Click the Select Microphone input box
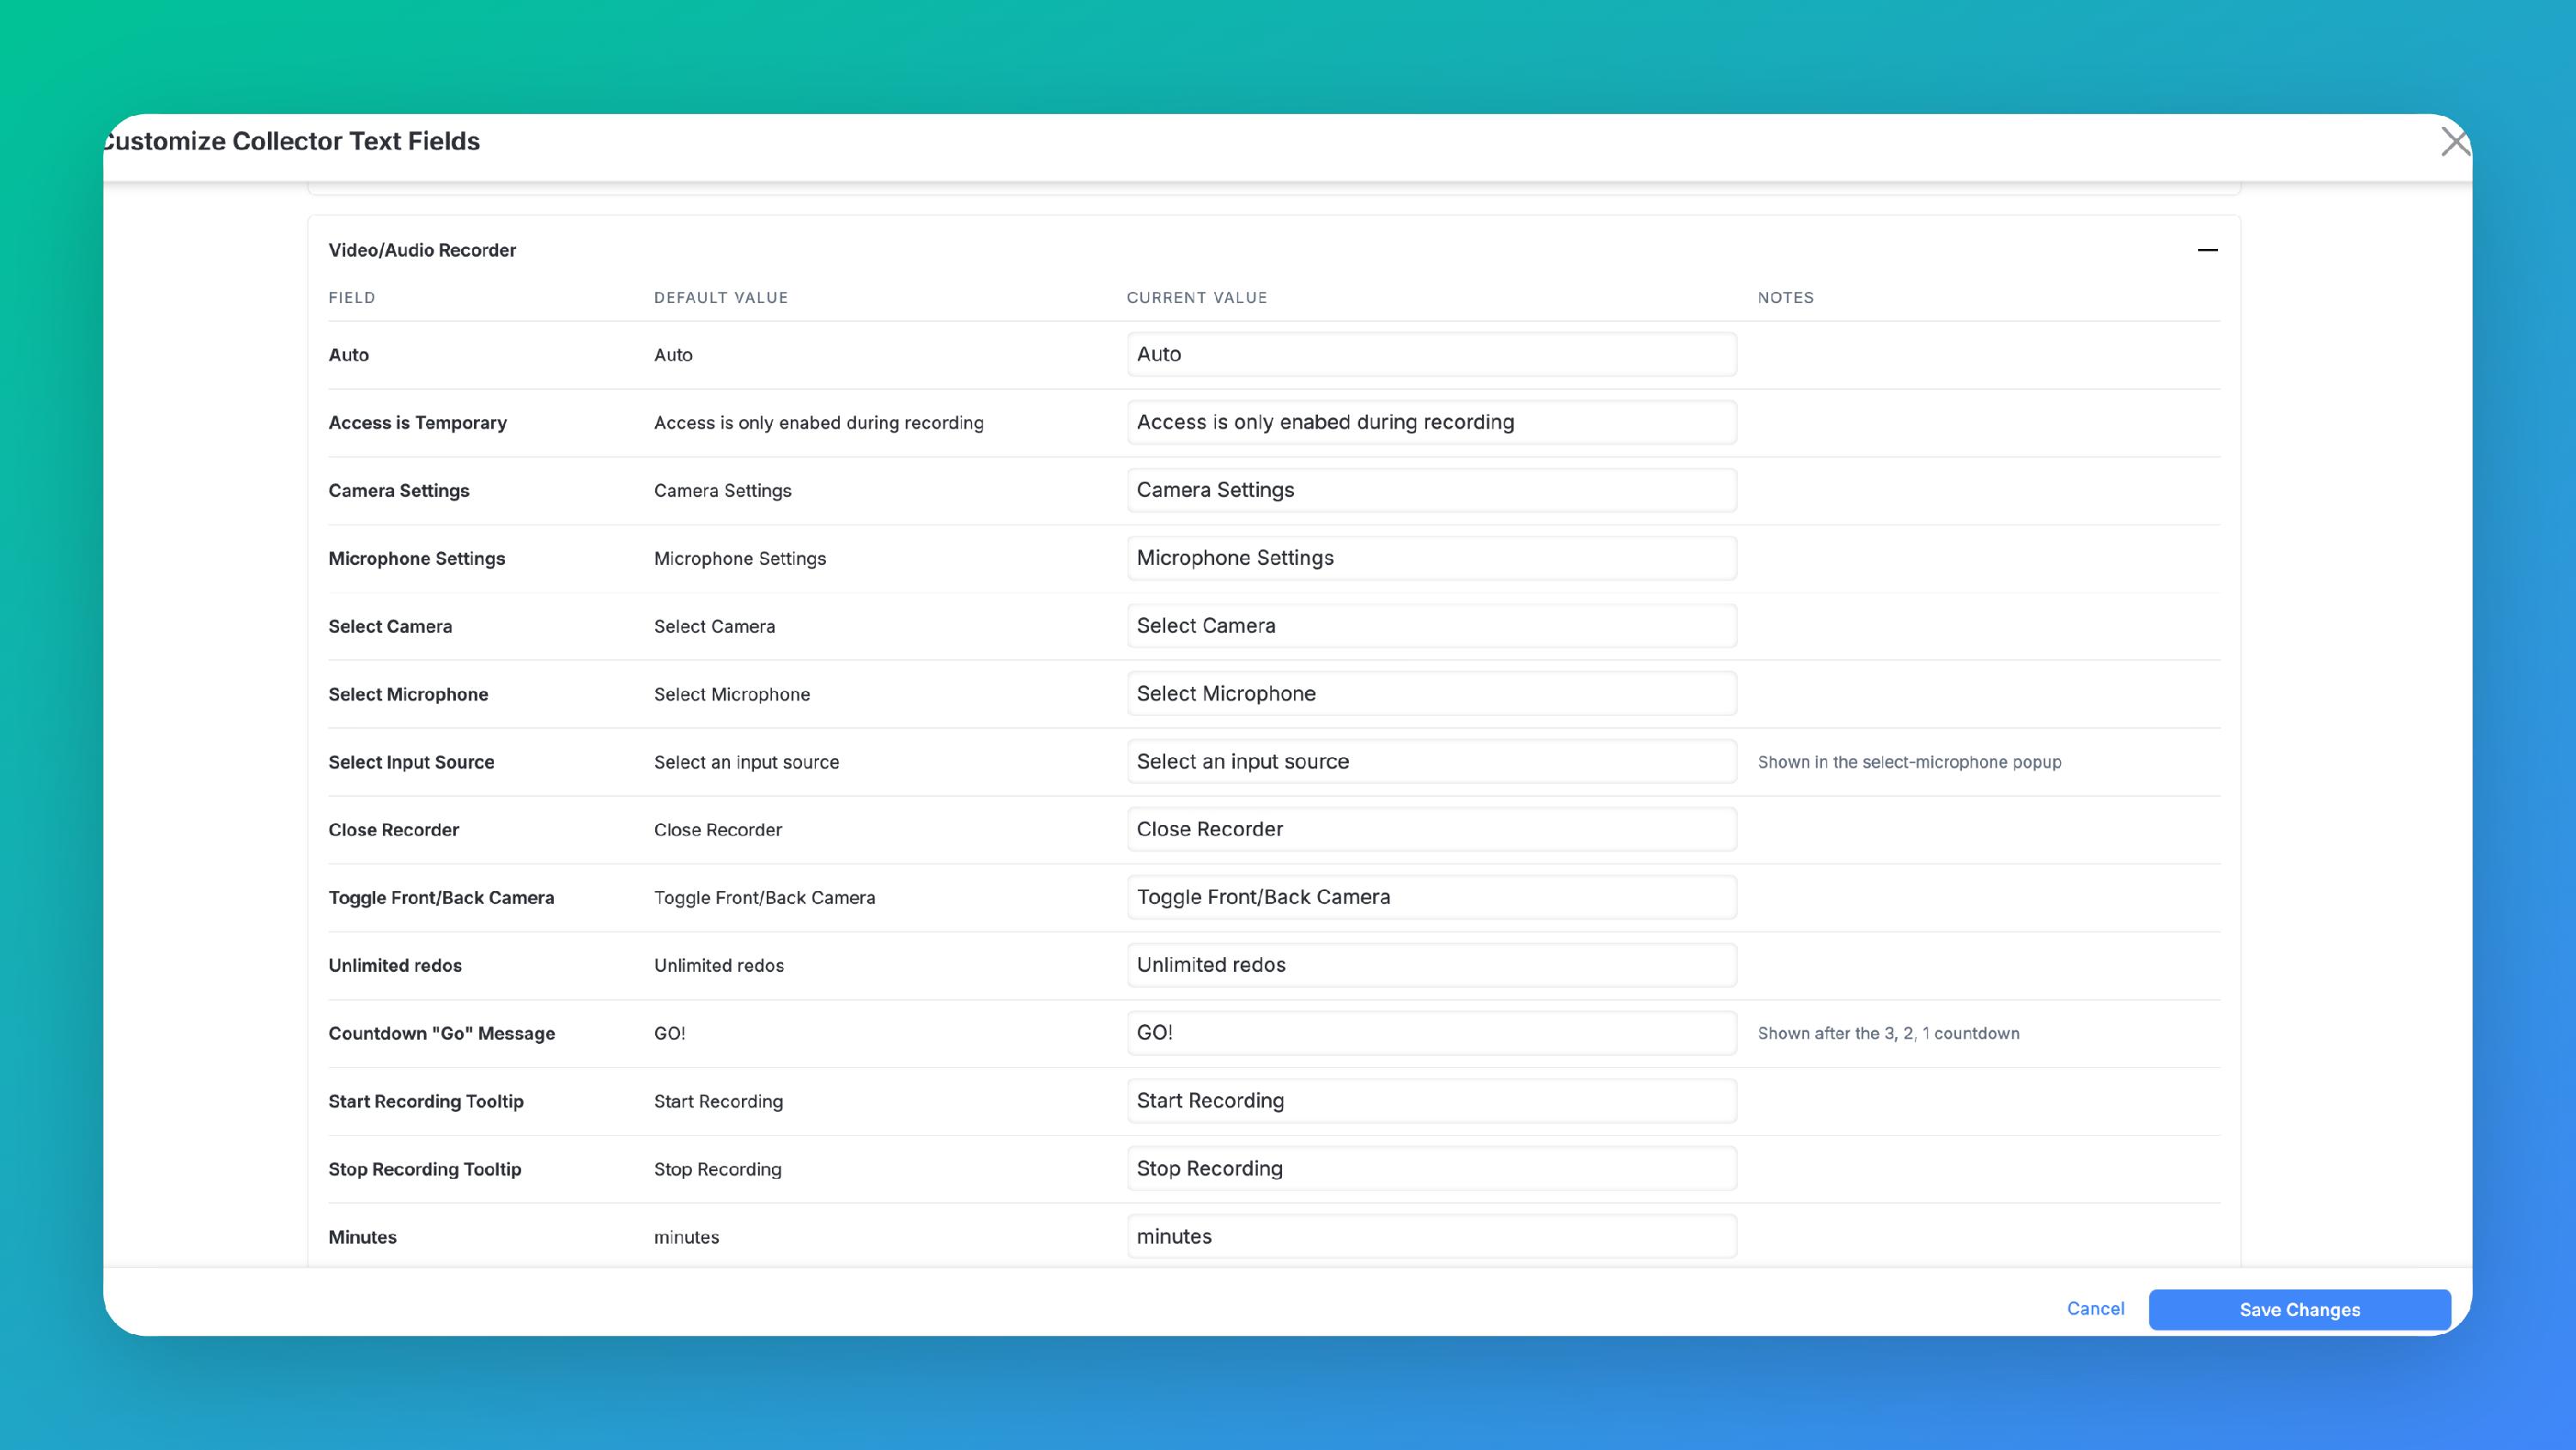Image resolution: width=2576 pixels, height=1450 pixels. [1431, 694]
